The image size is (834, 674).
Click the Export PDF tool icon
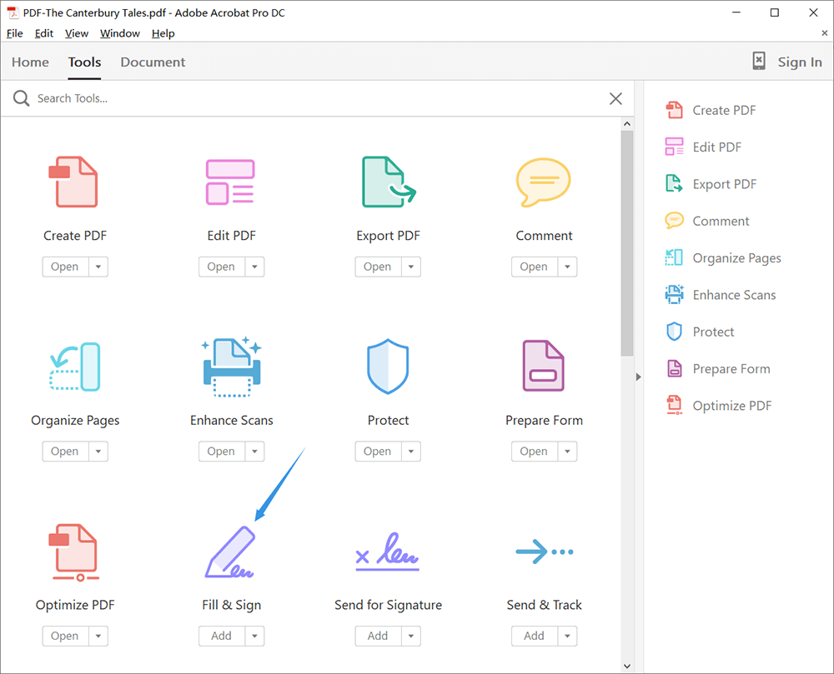click(x=388, y=182)
